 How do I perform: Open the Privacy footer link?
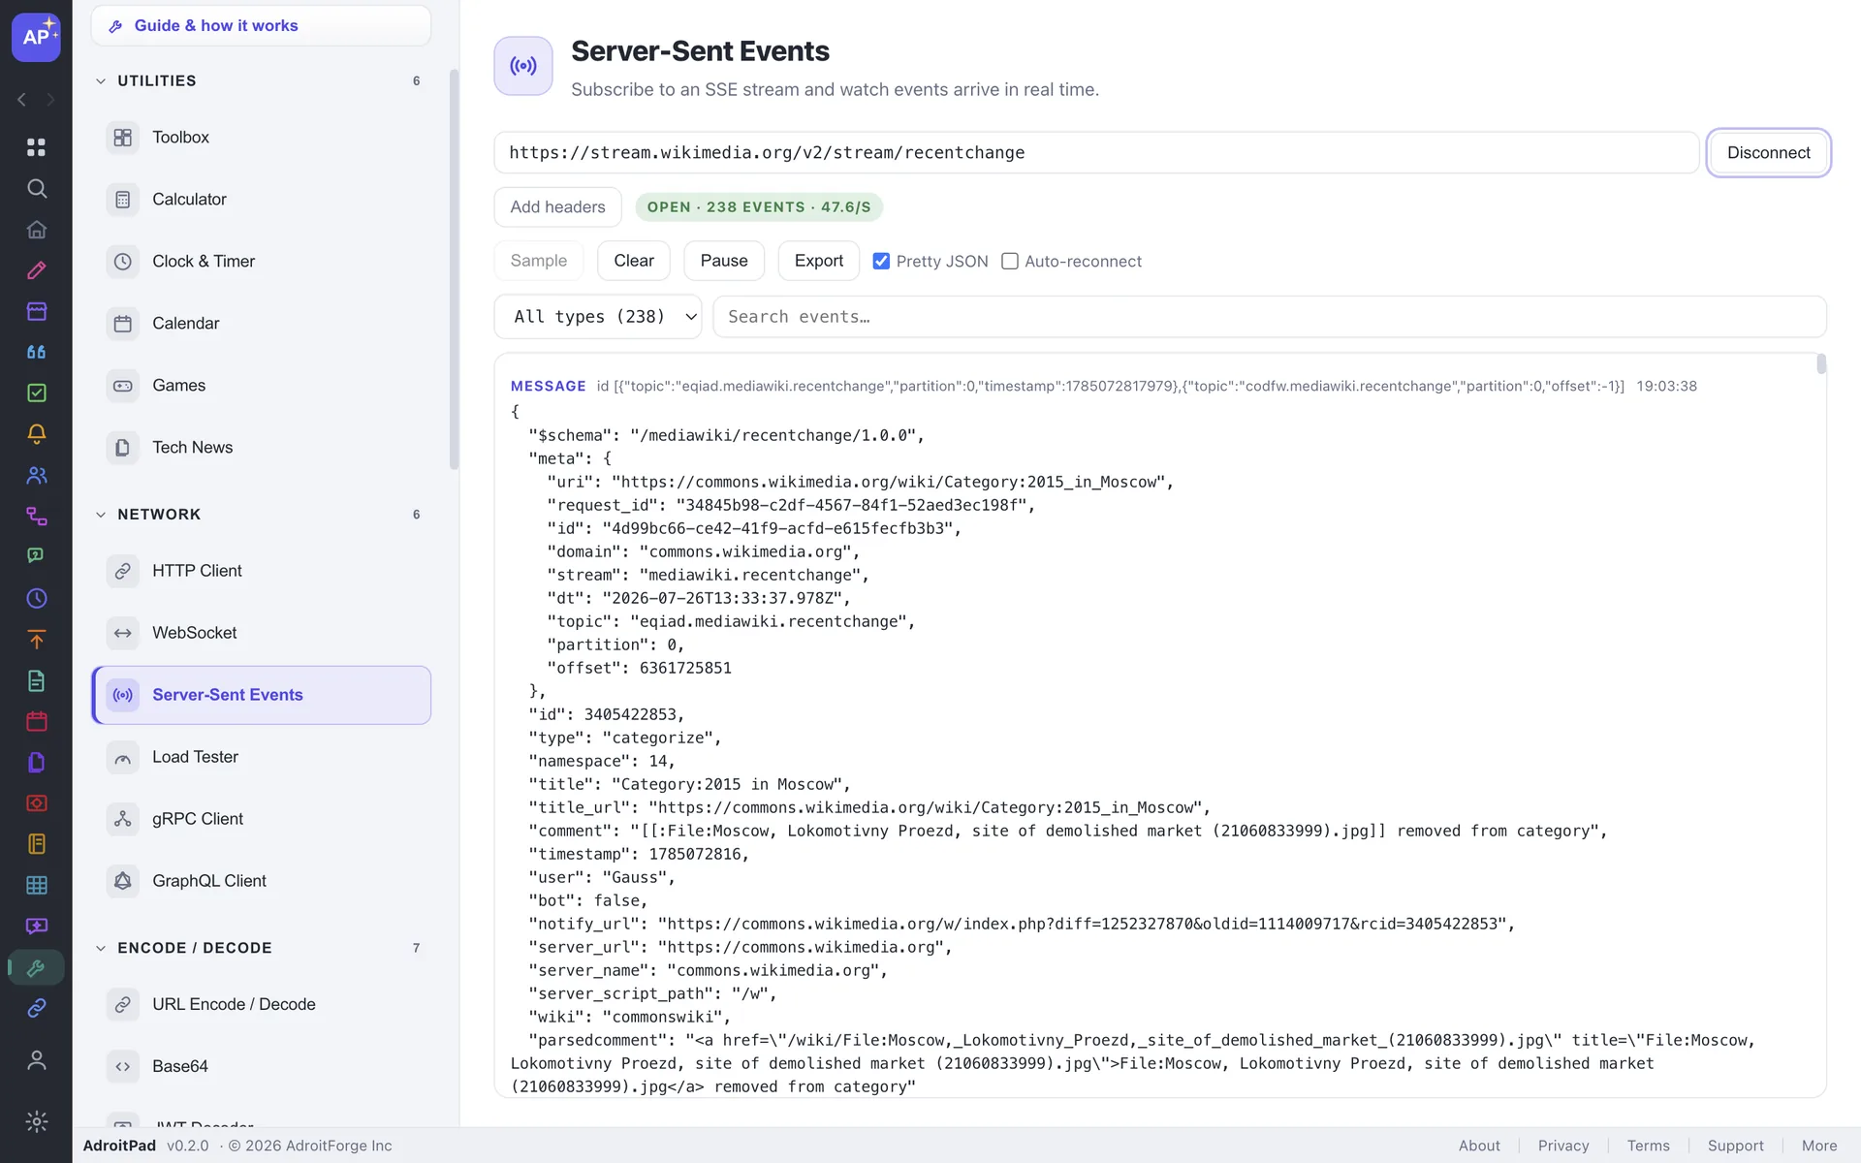click(1563, 1146)
